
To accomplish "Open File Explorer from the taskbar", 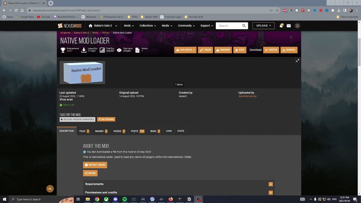I will point(88,199).
